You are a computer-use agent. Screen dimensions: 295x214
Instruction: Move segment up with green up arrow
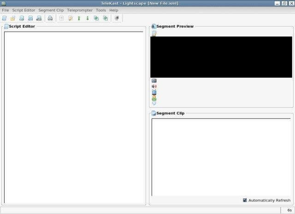[79, 18]
